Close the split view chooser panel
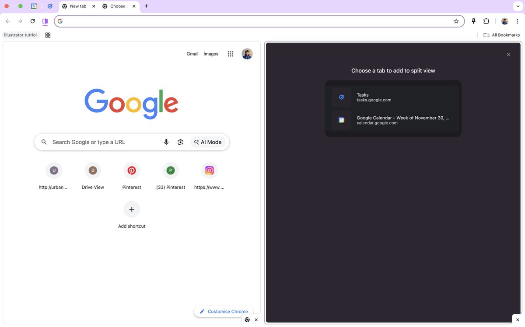 tap(508, 55)
